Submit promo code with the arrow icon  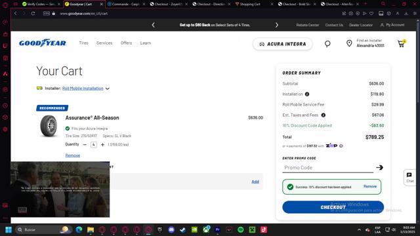tap(379, 168)
